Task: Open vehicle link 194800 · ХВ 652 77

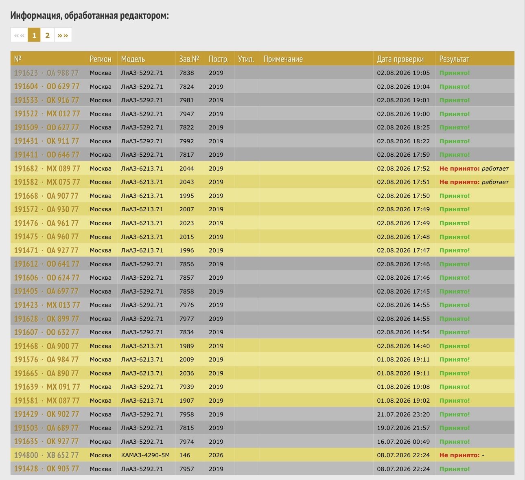Action: tap(46, 455)
